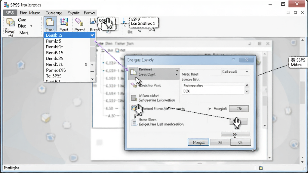Click the Riwer paste-style ribbon icon
Viewport: 308px width, 173px height.
click(x=10, y=23)
